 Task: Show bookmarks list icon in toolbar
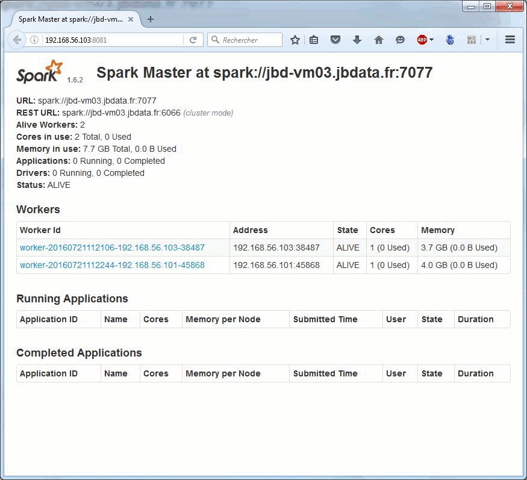pos(314,40)
